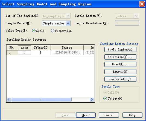This screenshot has width=146, height=121.
Task: Click the SmArea column header
Action: pos(67,48)
